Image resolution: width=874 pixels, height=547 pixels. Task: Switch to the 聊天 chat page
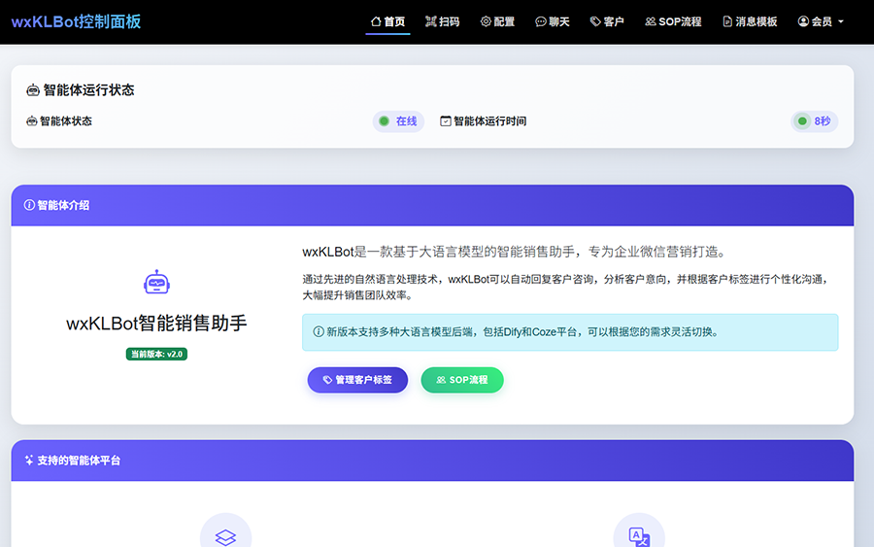pos(553,21)
